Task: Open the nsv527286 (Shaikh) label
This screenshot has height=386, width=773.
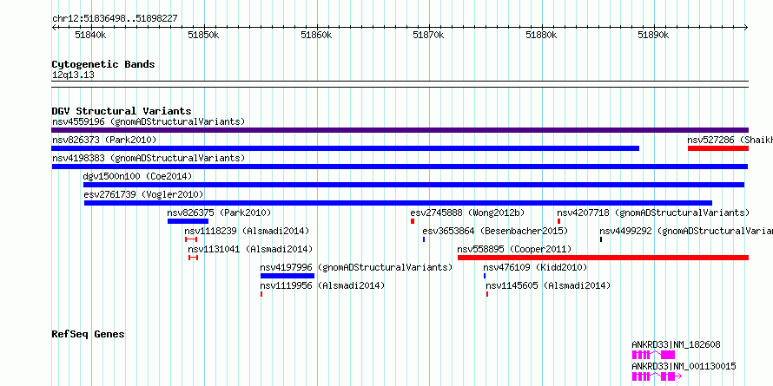Action: point(730,140)
